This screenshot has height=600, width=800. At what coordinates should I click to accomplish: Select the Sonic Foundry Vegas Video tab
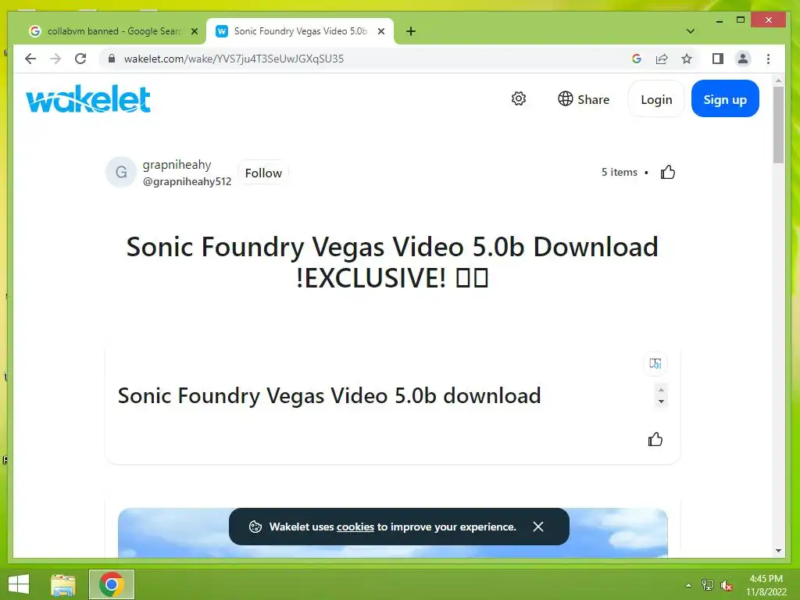(300, 31)
